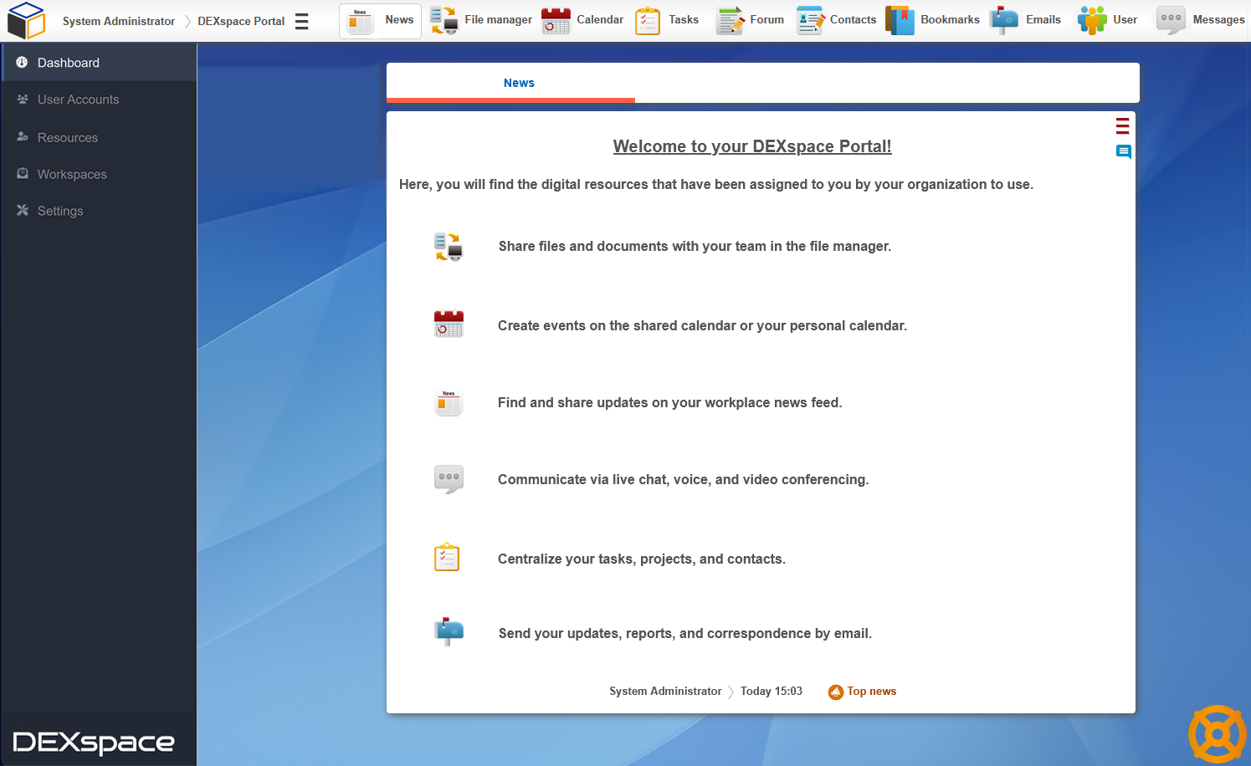This screenshot has height=766, width=1251.
Task: Open Emails in the top toolbar
Action: click(1025, 20)
